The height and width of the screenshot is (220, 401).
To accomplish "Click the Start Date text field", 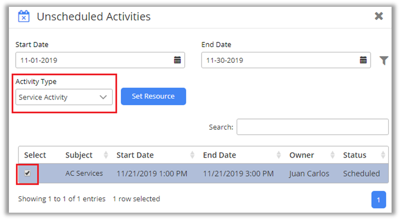I will [x=94, y=60].
